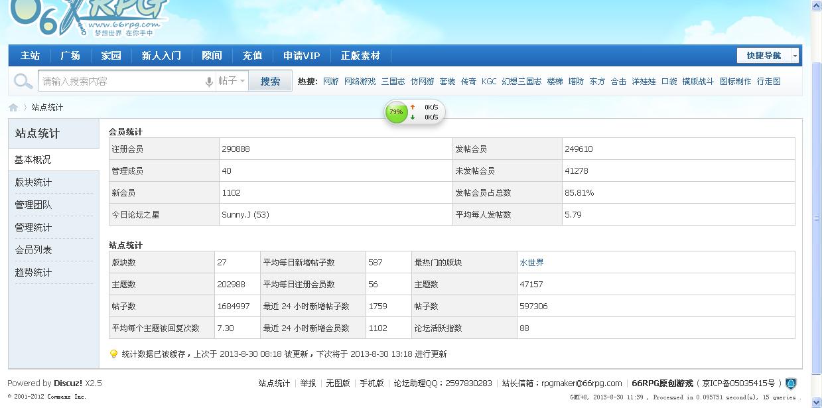Open 新人入门 in the navigation bar
Image resolution: width=822 pixels, height=408 pixels.
pyautogui.click(x=161, y=56)
